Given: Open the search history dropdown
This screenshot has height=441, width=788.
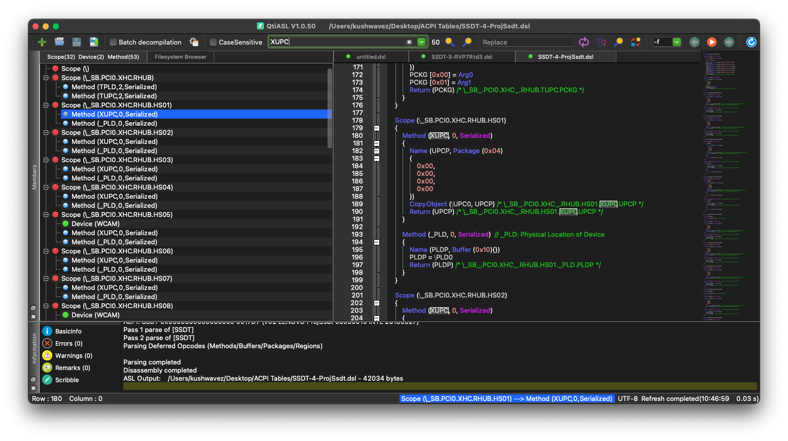Looking at the screenshot, I should tap(421, 42).
